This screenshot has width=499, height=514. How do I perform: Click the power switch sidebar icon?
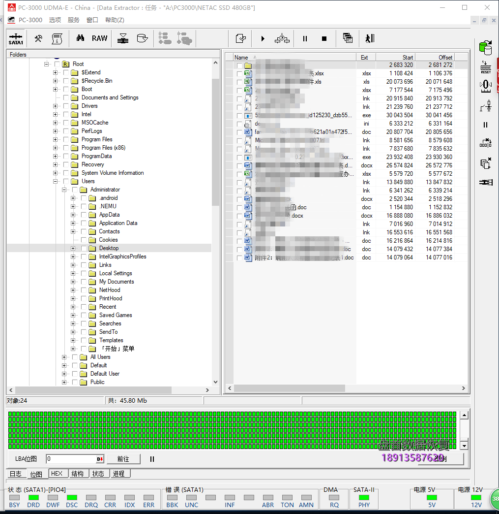pyautogui.click(x=486, y=105)
